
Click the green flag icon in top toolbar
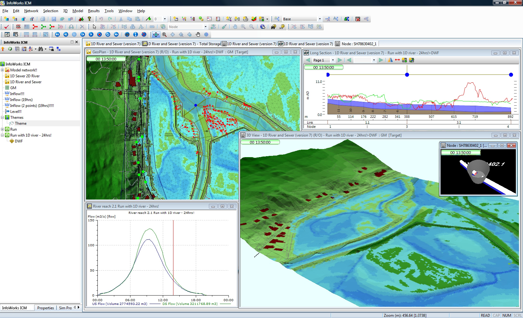pyautogui.click(x=148, y=19)
